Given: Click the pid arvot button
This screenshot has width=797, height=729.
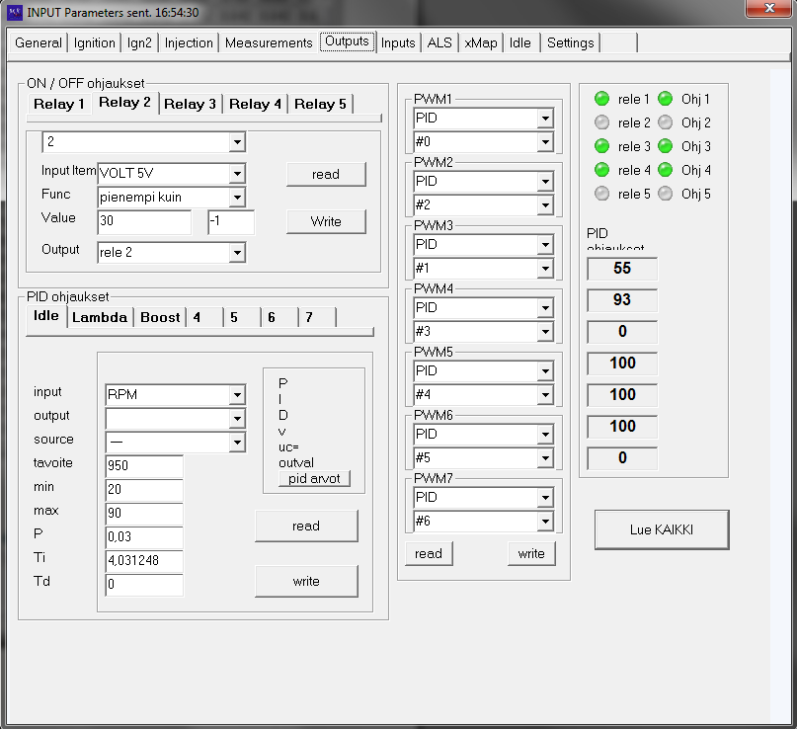Looking at the screenshot, I should 314,478.
